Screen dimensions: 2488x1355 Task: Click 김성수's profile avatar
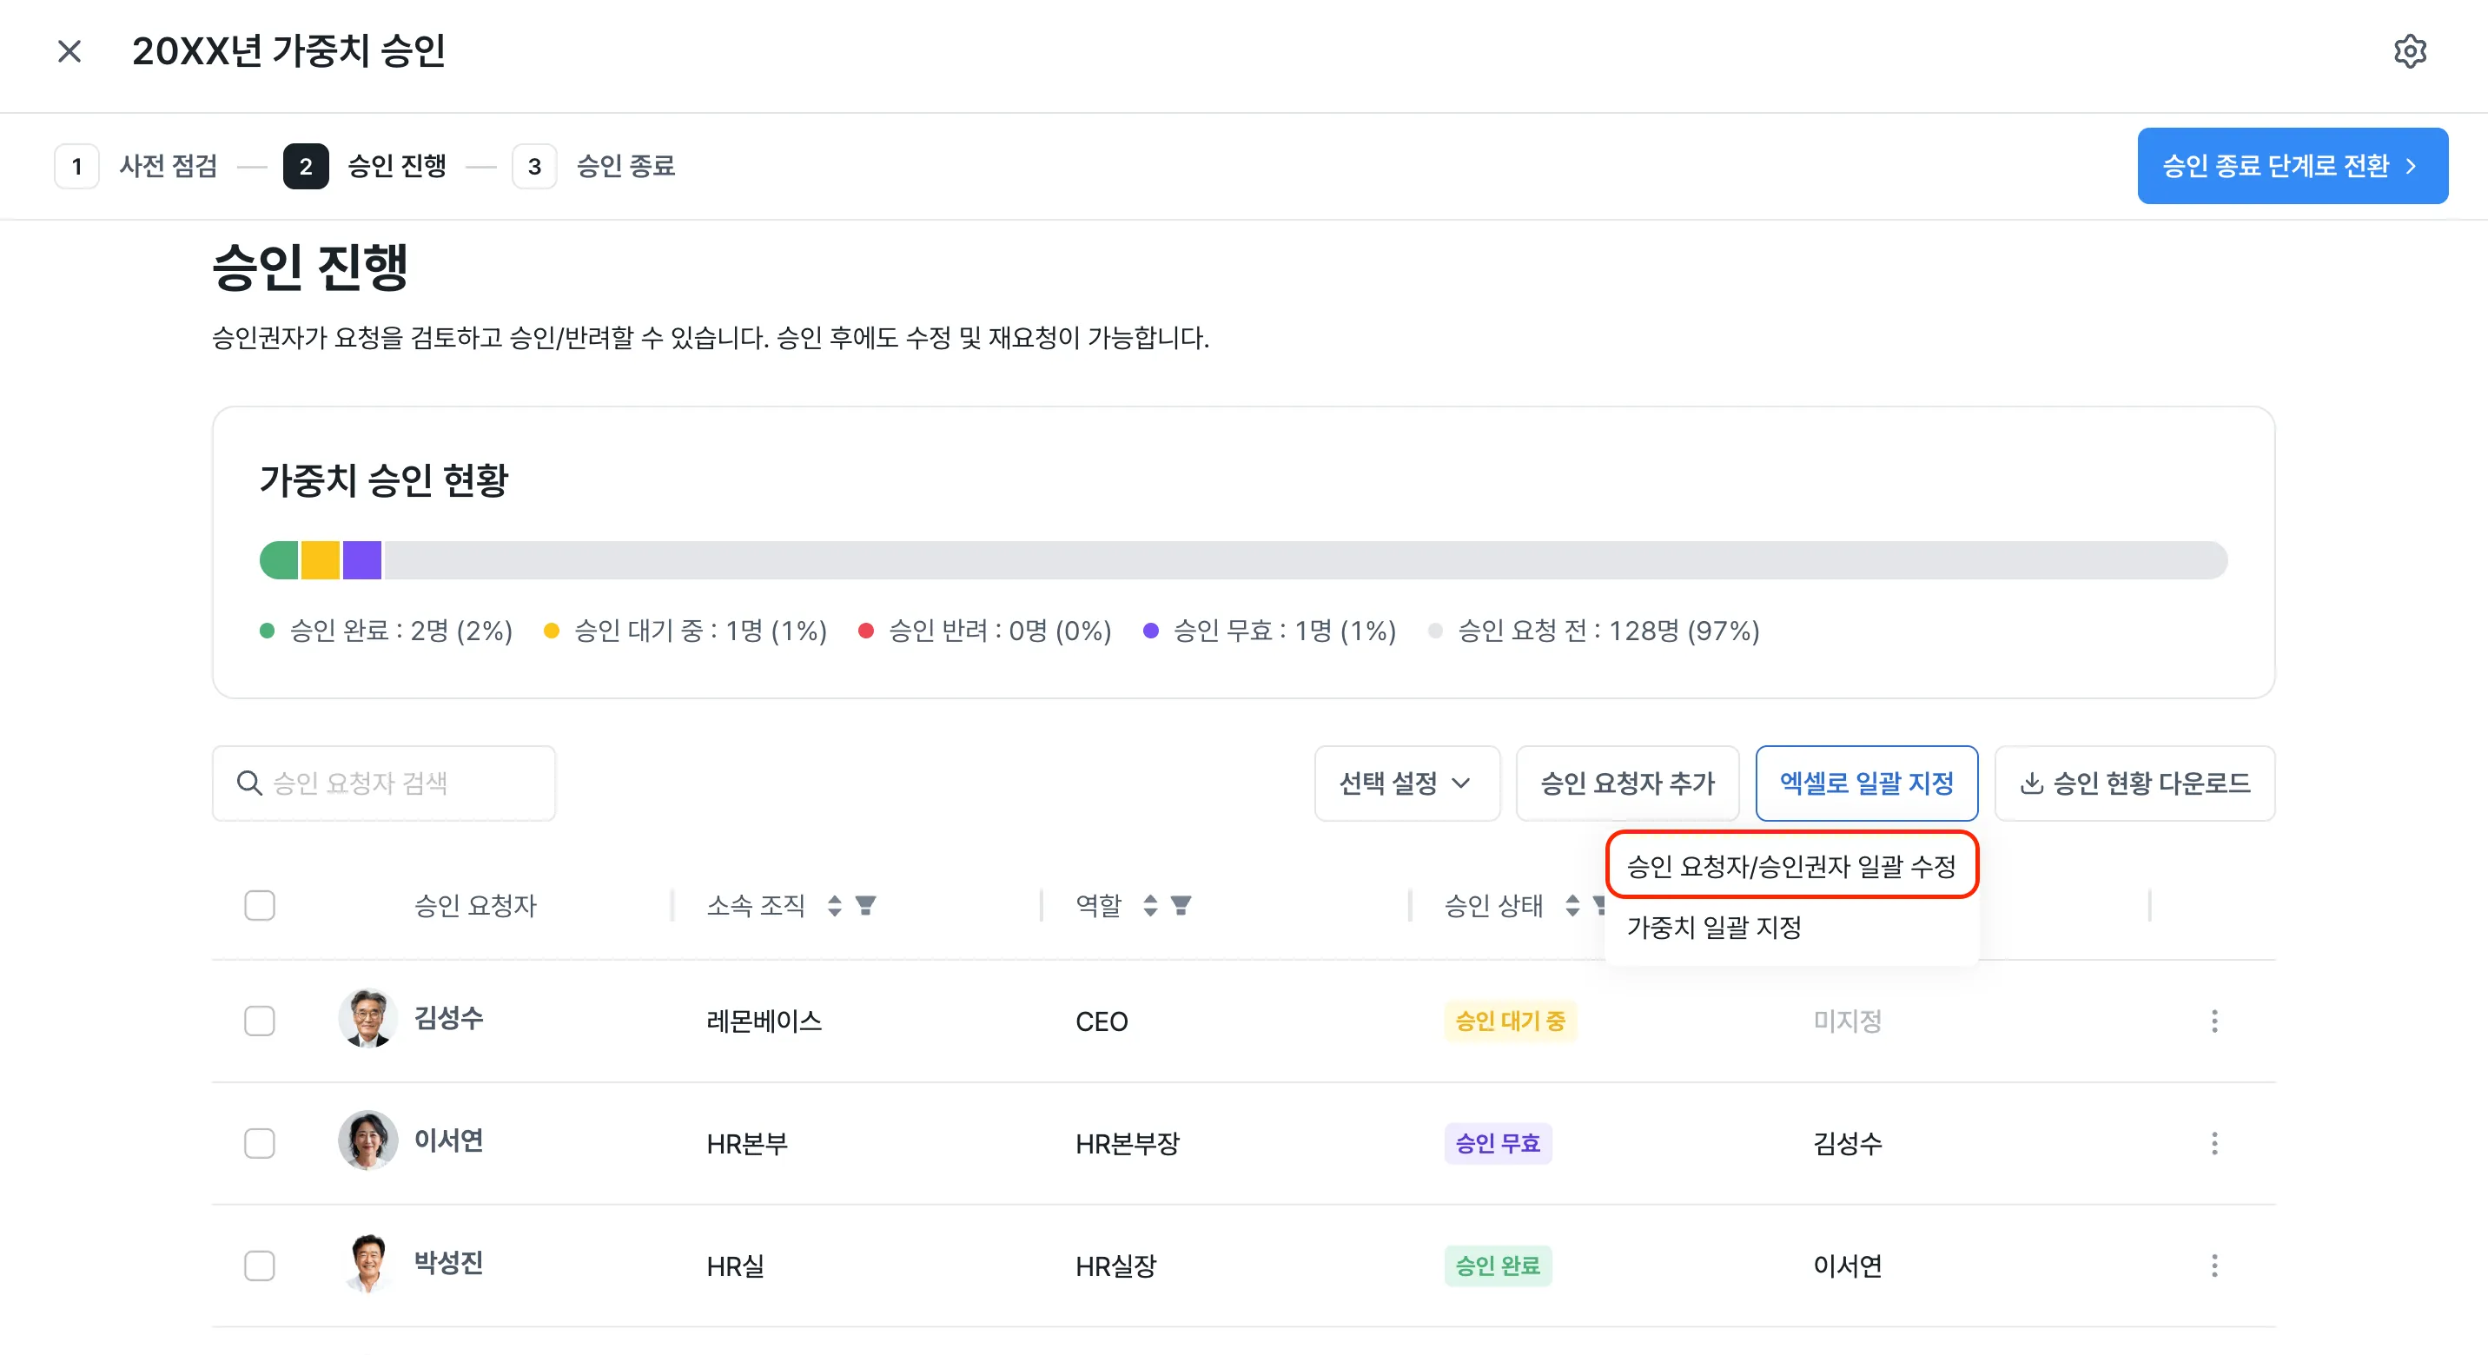click(367, 1019)
